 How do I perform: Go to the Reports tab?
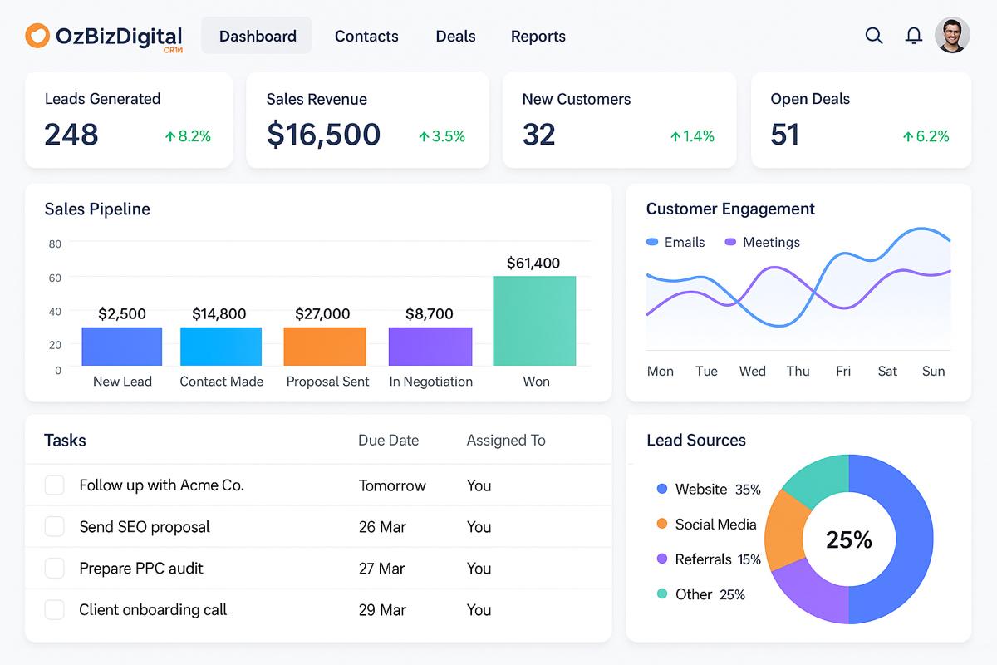click(538, 37)
